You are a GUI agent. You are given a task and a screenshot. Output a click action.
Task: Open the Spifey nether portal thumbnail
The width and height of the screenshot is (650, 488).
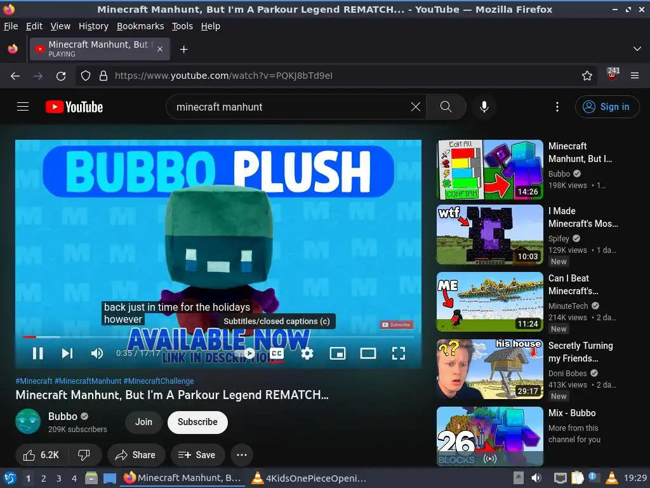pyautogui.click(x=490, y=234)
